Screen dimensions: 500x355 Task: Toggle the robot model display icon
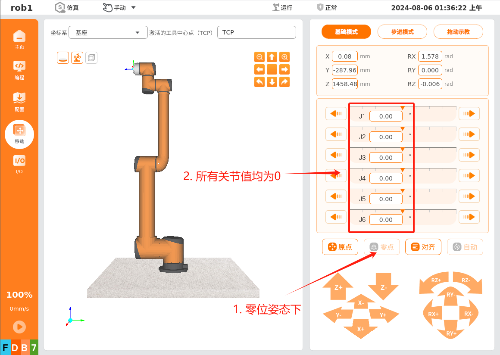tap(77, 58)
